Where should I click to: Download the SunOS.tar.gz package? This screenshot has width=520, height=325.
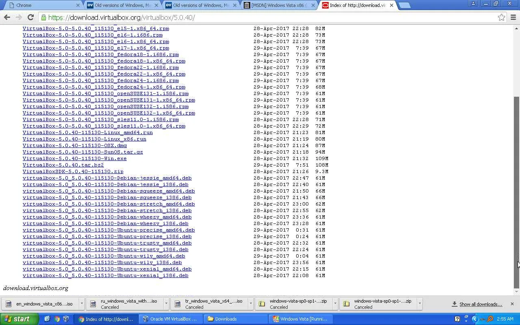[x=83, y=152]
